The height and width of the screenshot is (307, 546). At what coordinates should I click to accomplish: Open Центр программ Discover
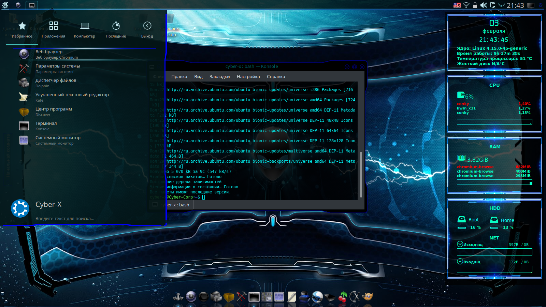point(85,112)
